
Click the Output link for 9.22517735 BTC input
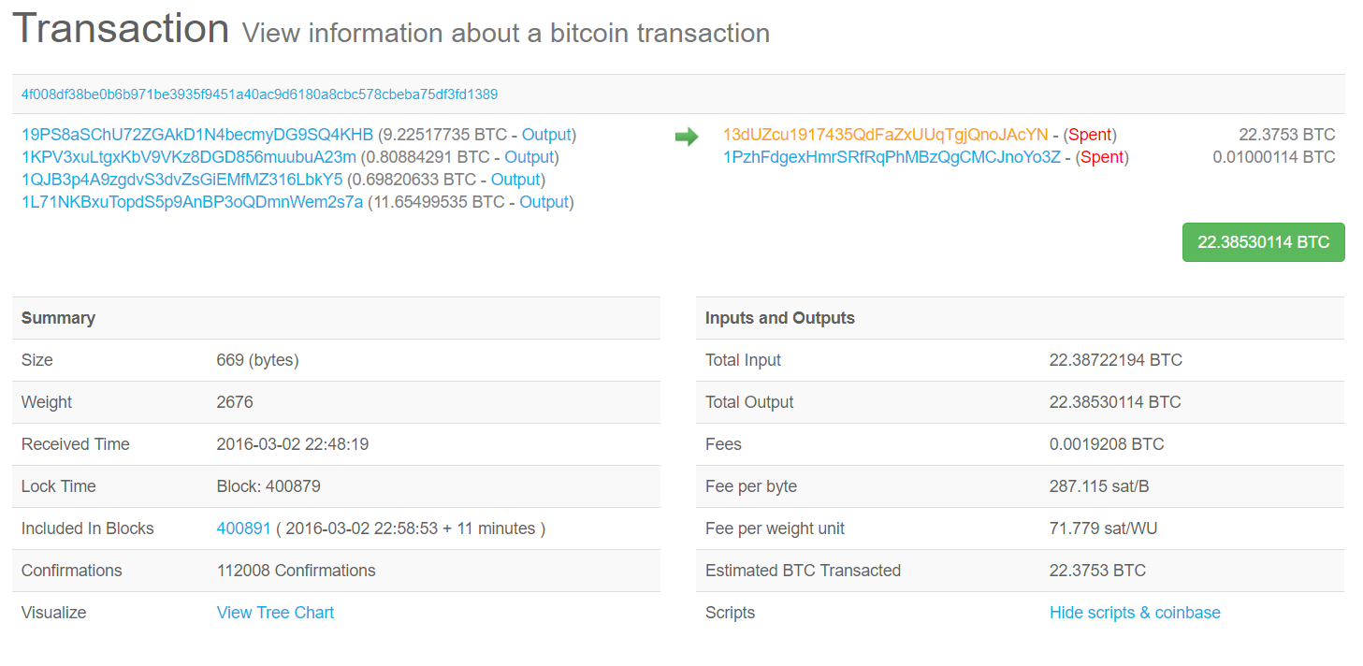click(x=546, y=135)
